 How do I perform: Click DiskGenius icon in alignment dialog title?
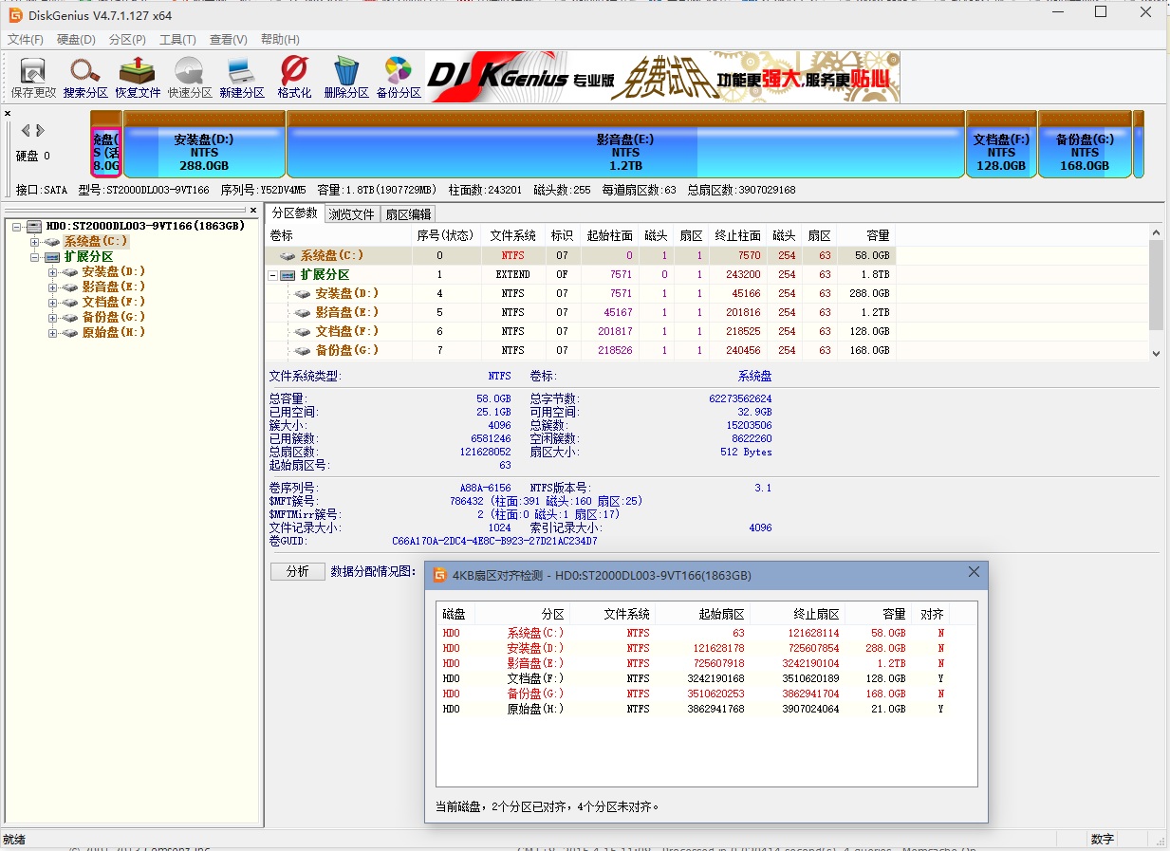click(439, 575)
